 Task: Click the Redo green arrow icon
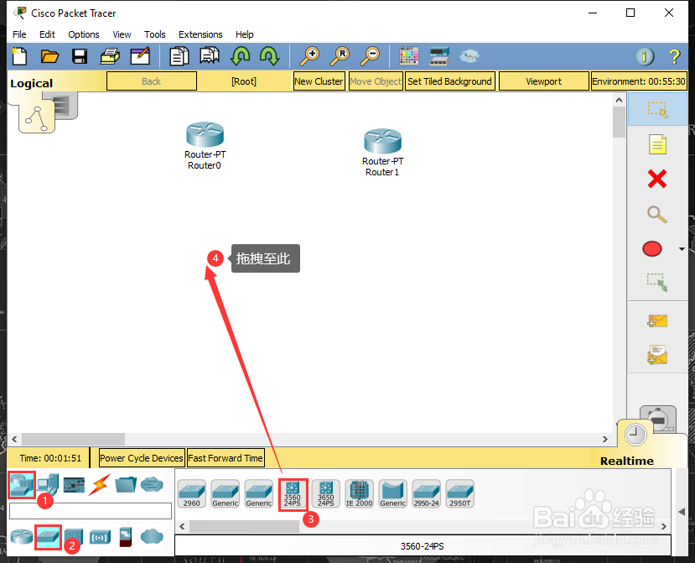pos(269,56)
